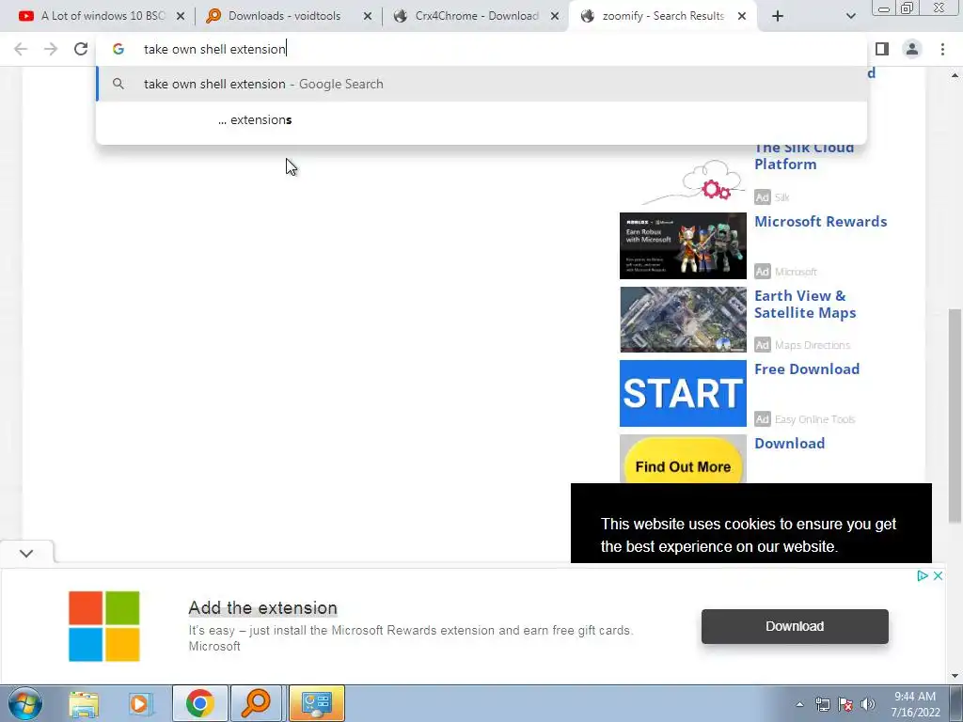Close the Downloads - voidtools tab
The image size is (963, 722).
[x=368, y=16]
